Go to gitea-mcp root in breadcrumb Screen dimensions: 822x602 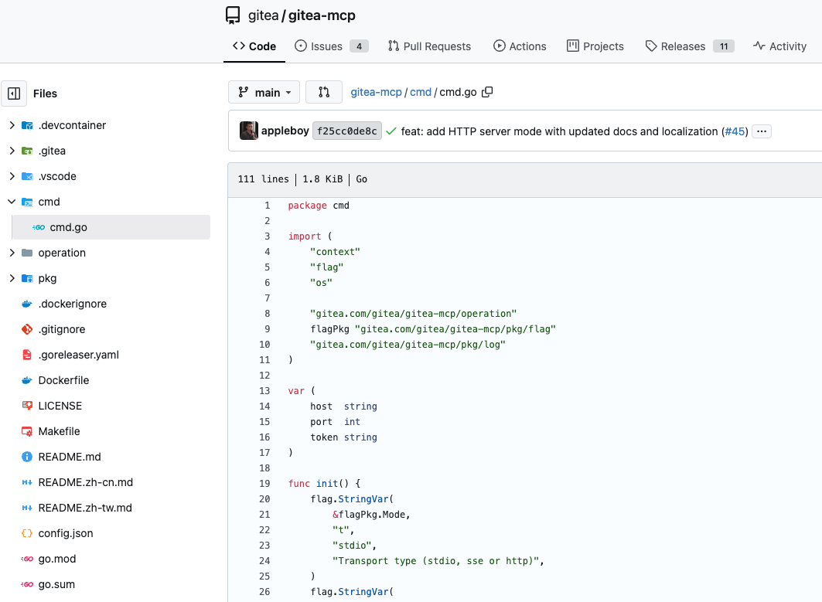click(x=376, y=92)
